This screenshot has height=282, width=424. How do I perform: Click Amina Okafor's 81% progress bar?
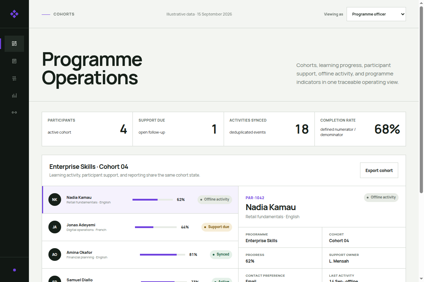click(x=163, y=255)
